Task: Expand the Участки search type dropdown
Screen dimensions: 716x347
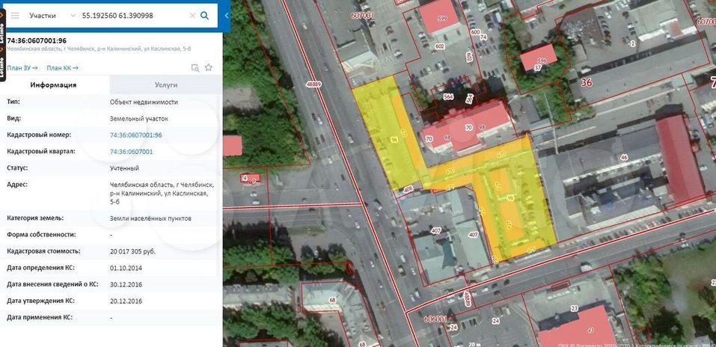Action: tap(72, 15)
